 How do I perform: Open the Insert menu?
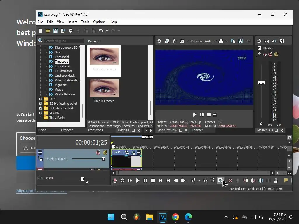72,22
